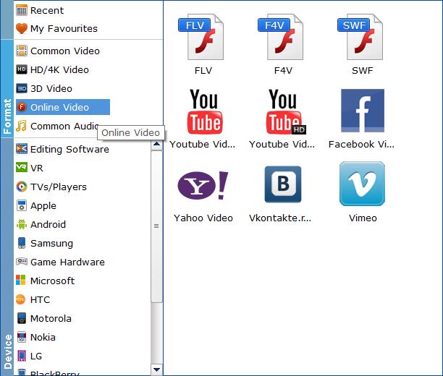Click the Facebook Vi... label
Image resolution: width=443 pixels, height=376 pixels.
click(x=361, y=144)
